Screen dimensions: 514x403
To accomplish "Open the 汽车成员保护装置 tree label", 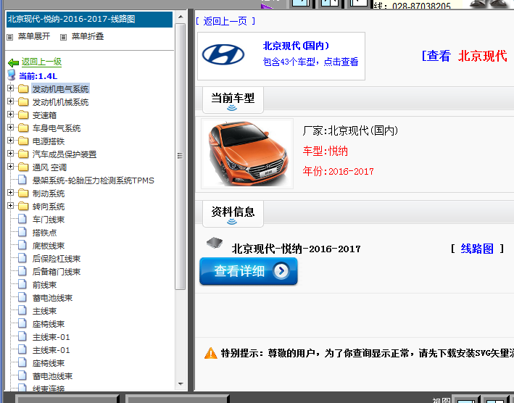I will pyautogui.click(x=65, y=154).
